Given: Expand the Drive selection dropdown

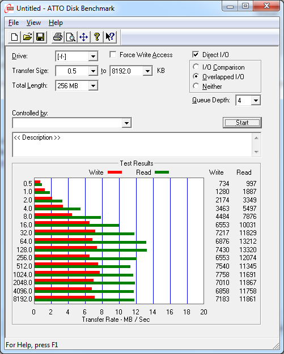Looking at the screenshot, I should click(x=93, y=56).
